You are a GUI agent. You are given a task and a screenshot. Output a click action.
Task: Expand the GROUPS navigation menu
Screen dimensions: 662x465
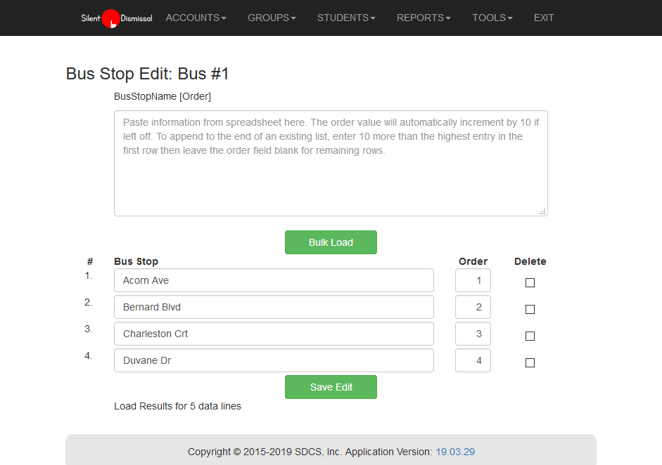(x=272, y=18)
